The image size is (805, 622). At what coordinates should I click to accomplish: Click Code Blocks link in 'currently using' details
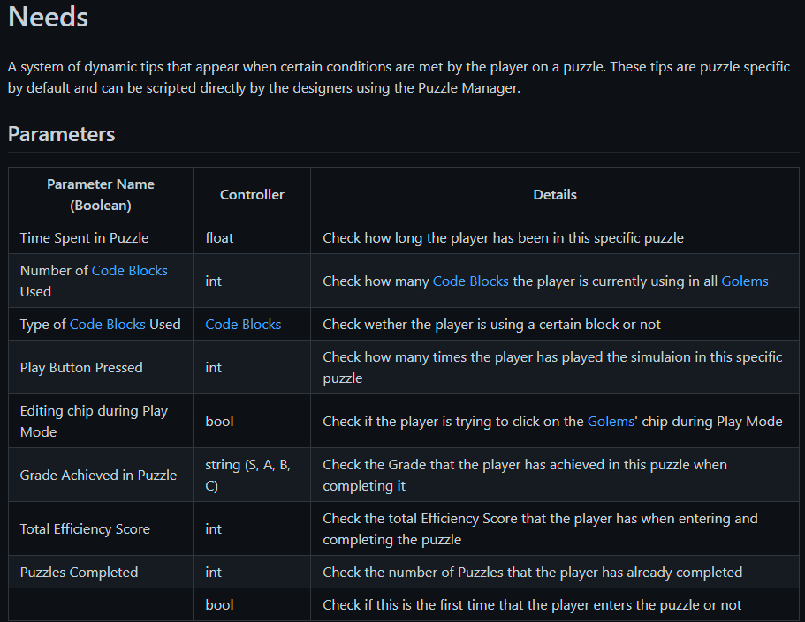(x=470, y=281)
